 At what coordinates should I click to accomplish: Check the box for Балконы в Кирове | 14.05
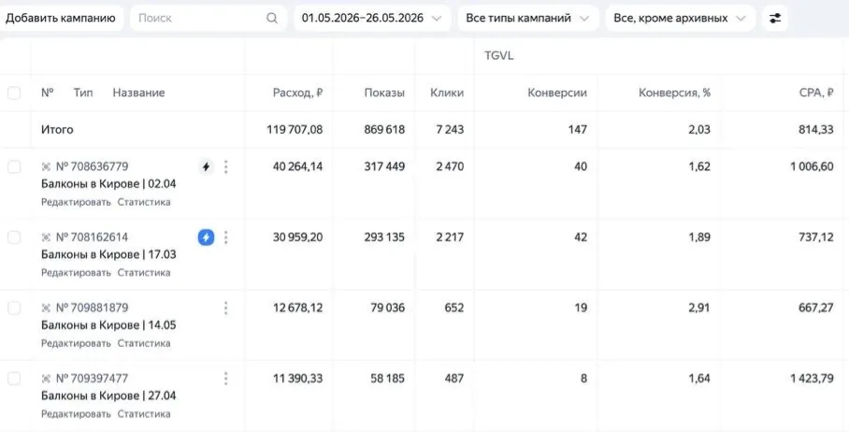14,308
